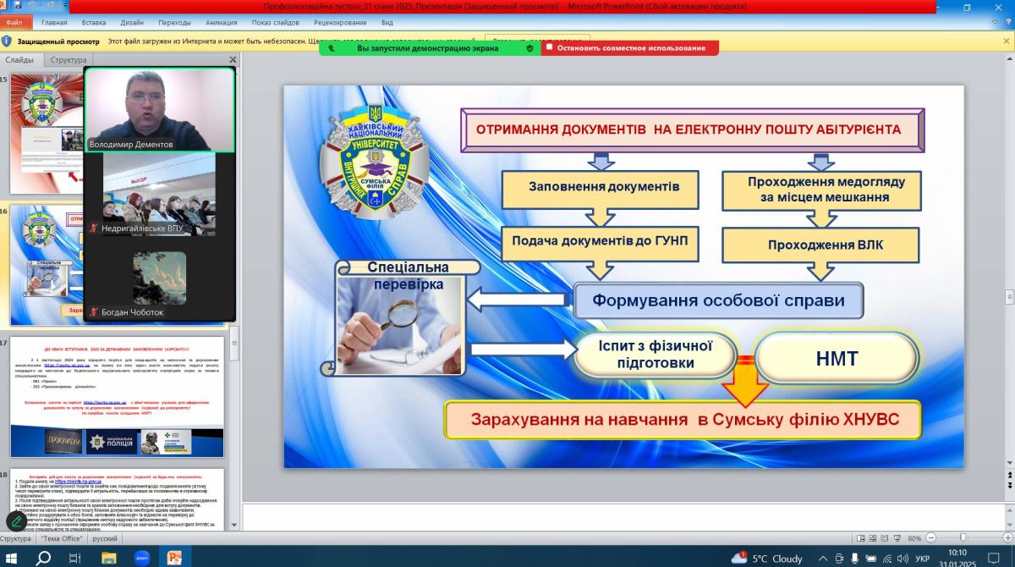Open the Показ слайдов ribbon tab
Image resolution: width=1015 pixels, height=567 pixels.
pos(274,23)
